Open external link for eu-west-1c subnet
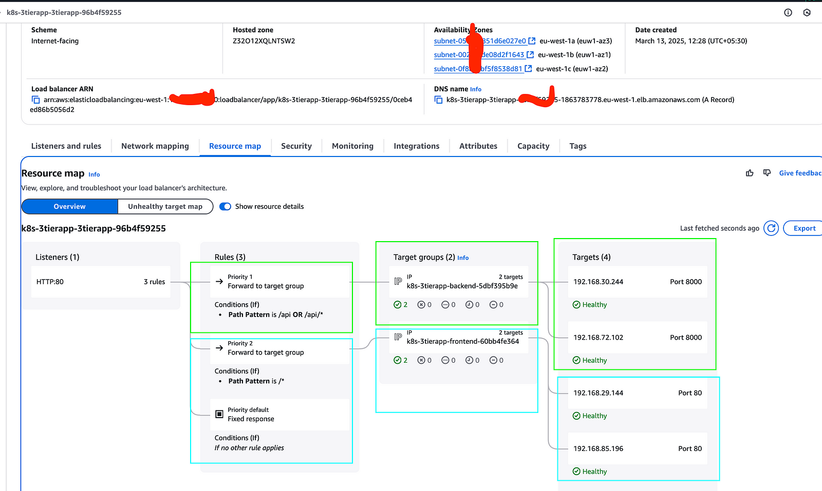 click(528, 69)
